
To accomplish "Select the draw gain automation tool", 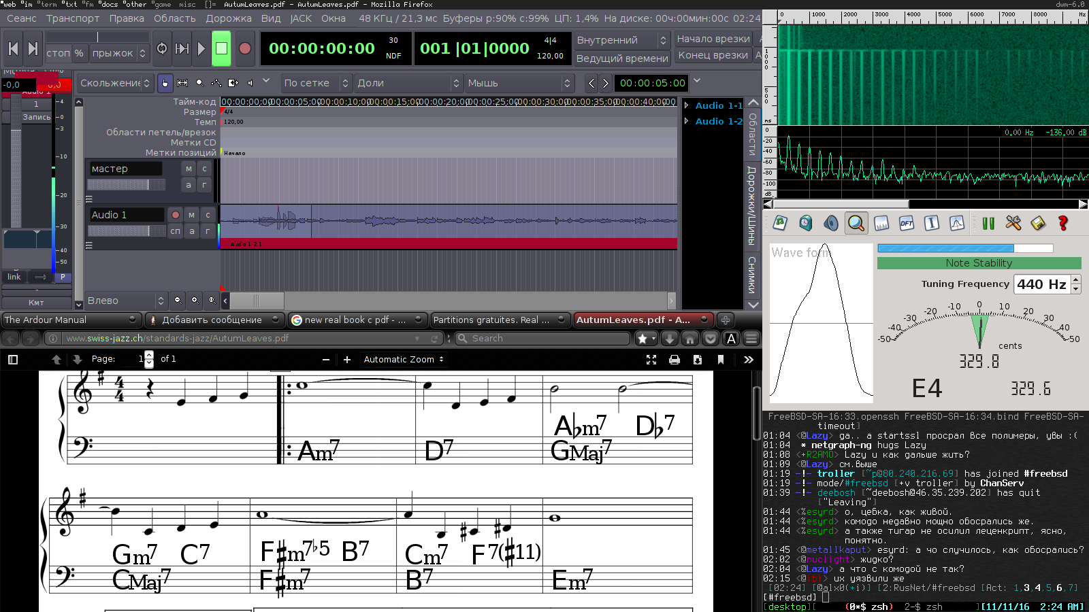I will pos(216,83).
